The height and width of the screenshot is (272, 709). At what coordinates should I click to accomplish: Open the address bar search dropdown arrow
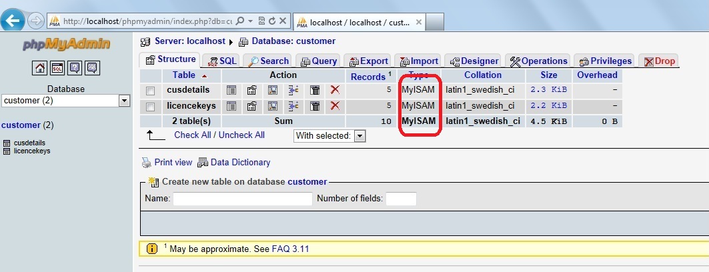pos(251,21)
